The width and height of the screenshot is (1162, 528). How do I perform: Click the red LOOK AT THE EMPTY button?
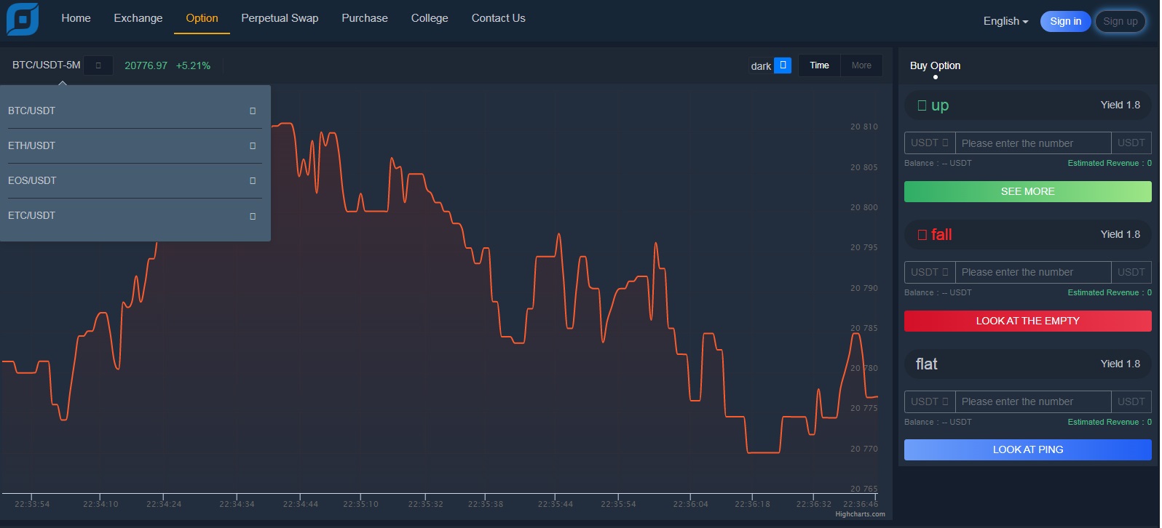[1027, 321]
